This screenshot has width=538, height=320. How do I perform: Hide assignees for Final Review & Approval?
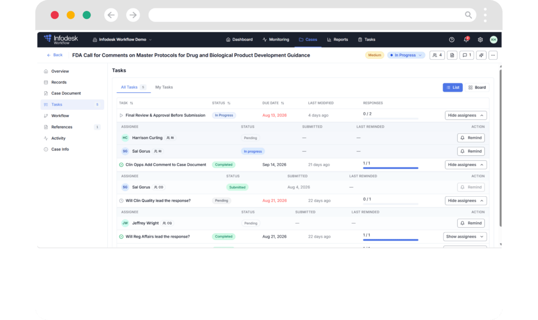pos(465,115)
